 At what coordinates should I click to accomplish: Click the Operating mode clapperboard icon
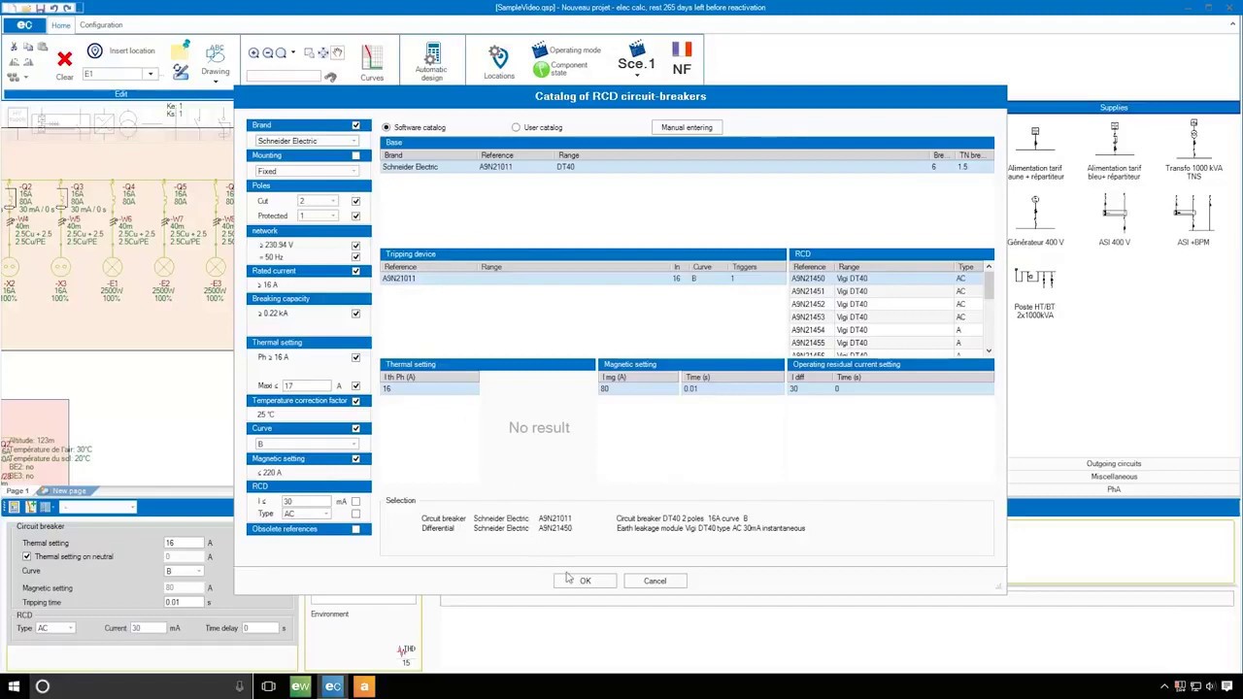(x=539, y=50)
